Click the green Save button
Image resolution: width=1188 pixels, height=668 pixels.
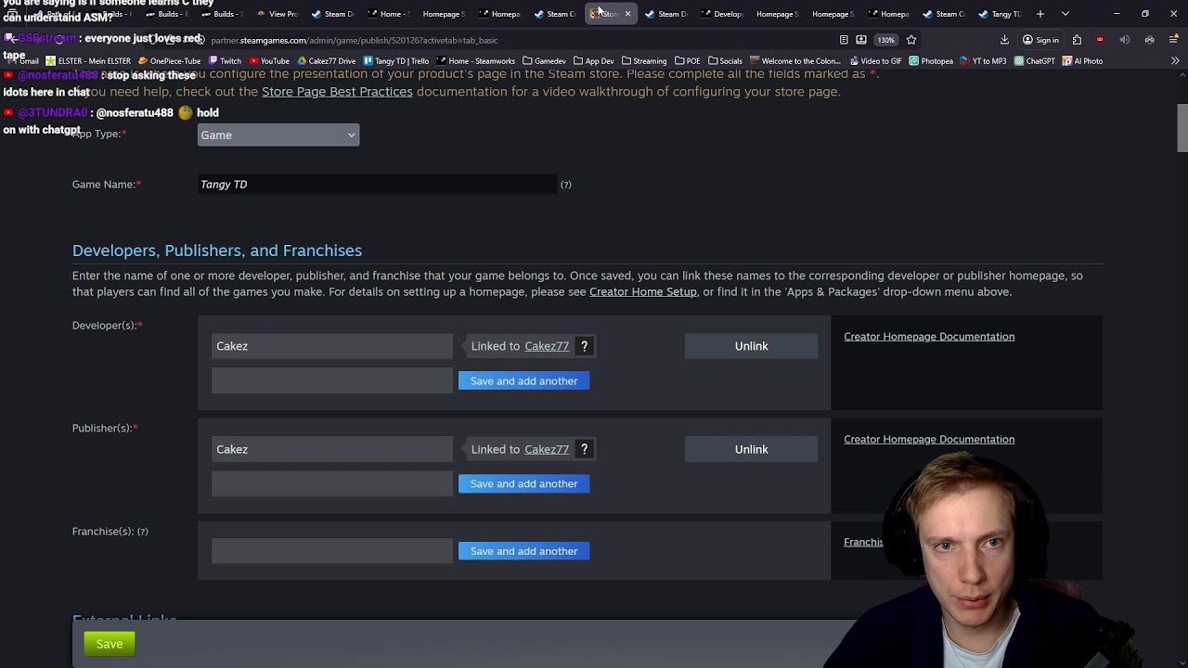tap(110, 644)
